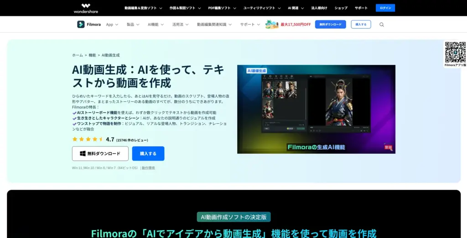Click the outlined 購入する button in navigation
Image resolution: width=467 pixels, height=238 pixels.
click(361, 25)
